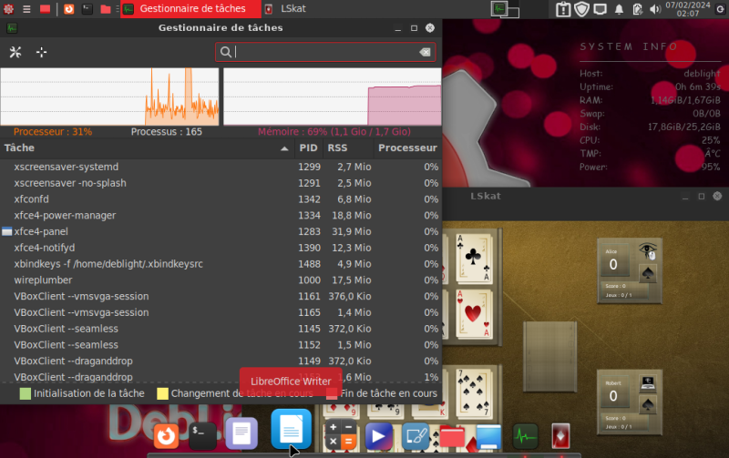Open the terminal from the dock

(x=202, y=435)
